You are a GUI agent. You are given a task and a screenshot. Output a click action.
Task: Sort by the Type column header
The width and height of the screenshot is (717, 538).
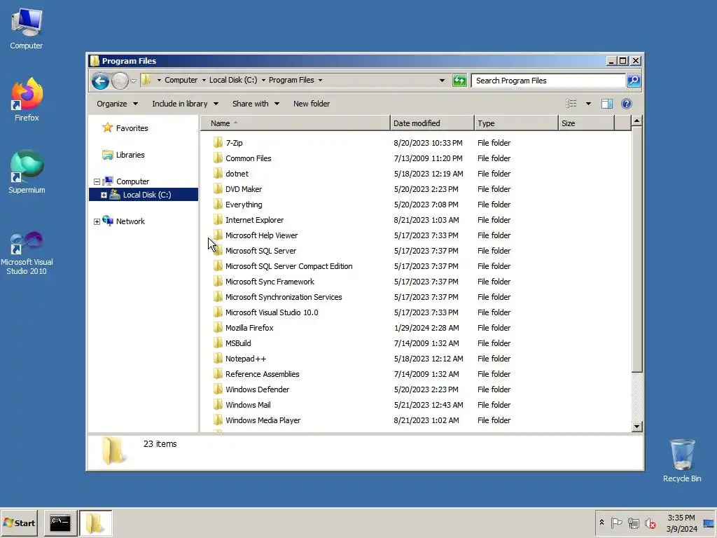coord(516,123)
